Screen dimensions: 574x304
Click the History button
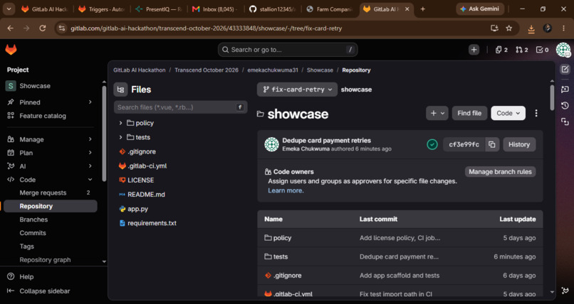519,144
